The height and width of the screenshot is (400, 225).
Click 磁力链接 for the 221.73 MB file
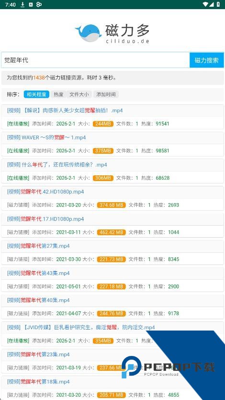[x=18, y=259]
